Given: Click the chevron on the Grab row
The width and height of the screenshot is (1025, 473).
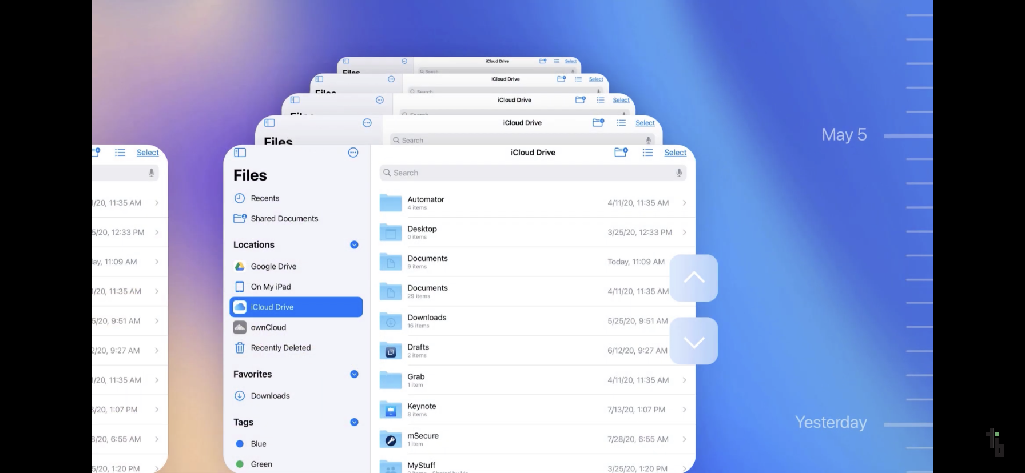Looking at the screenshot, I should 684,380.
